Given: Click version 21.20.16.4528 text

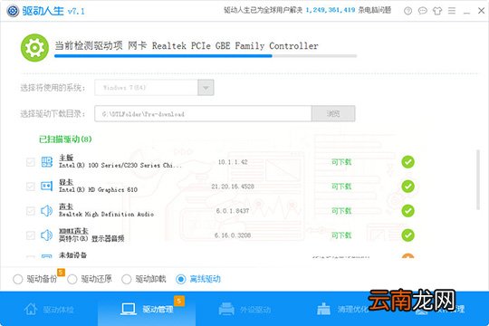Looking at the screenshot, I should coord(233,187).
